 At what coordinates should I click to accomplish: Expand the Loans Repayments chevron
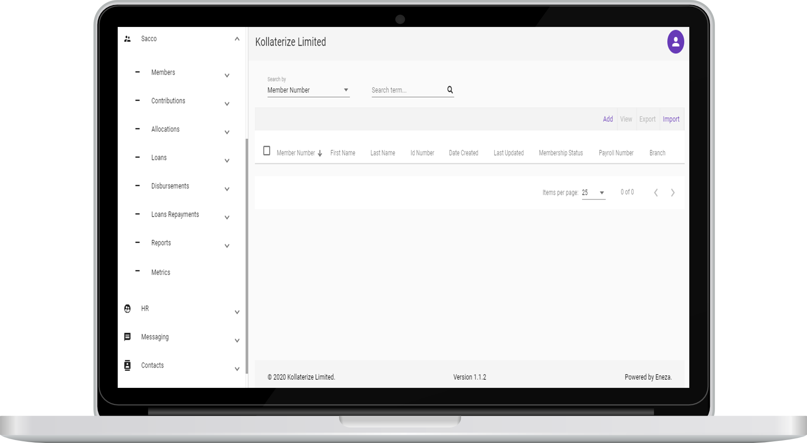tap(227, 218)
